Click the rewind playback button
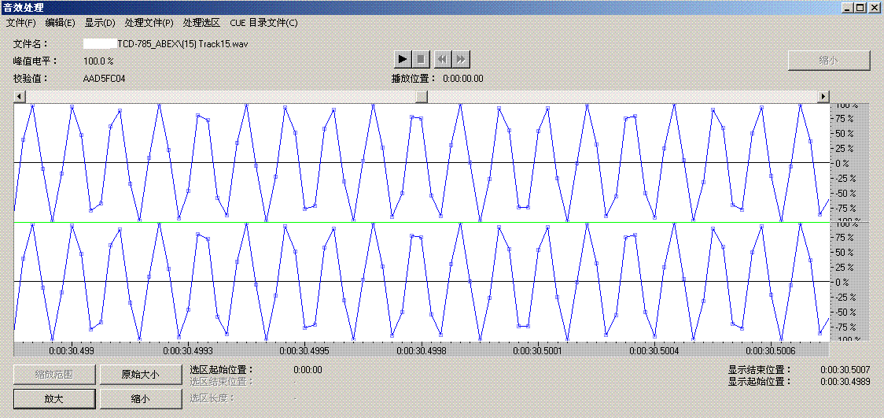The height and width of the screenshot is (418, 884). 442,59
